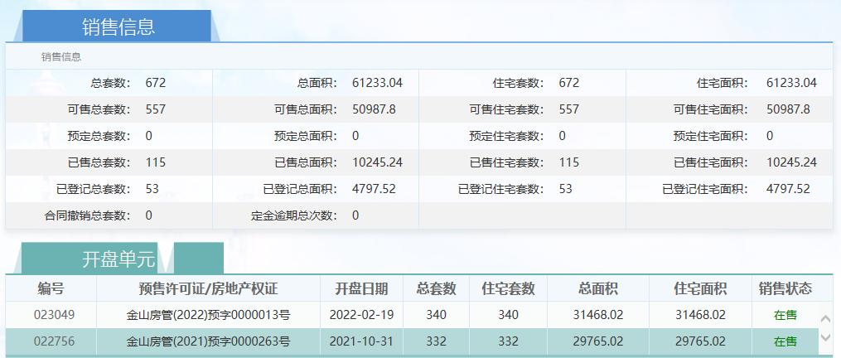Click the 总套数 column header in the table
This screenshot has height=358, width=841.
tap(436, 288)
